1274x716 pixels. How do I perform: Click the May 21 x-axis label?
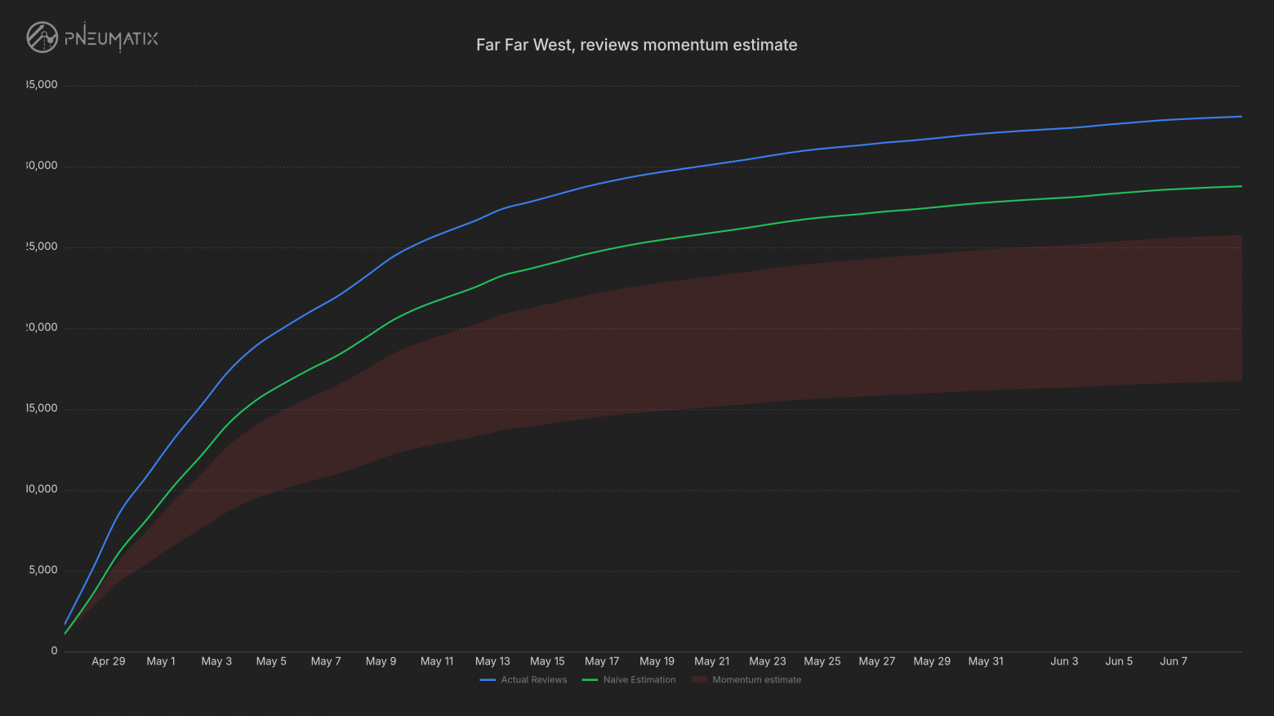point(711,661)
